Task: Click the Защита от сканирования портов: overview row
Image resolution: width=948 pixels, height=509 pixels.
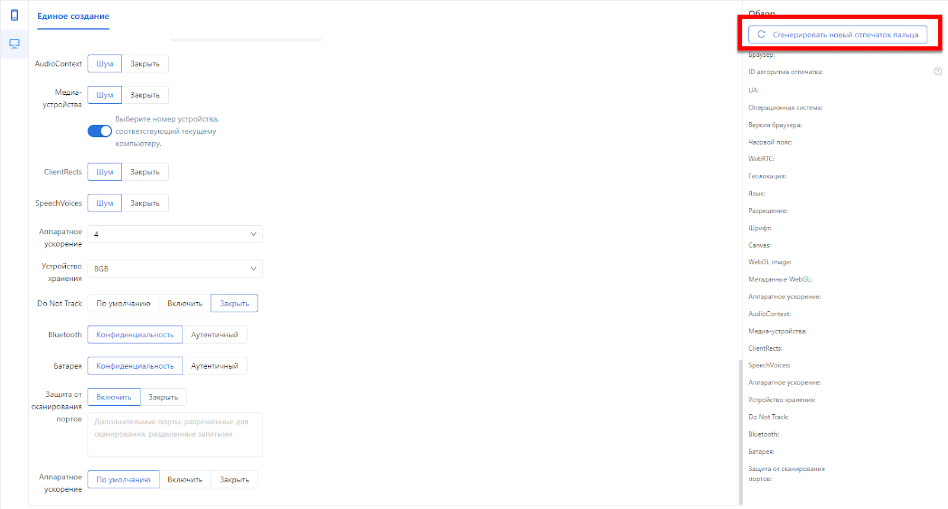Action: [786, 474]
